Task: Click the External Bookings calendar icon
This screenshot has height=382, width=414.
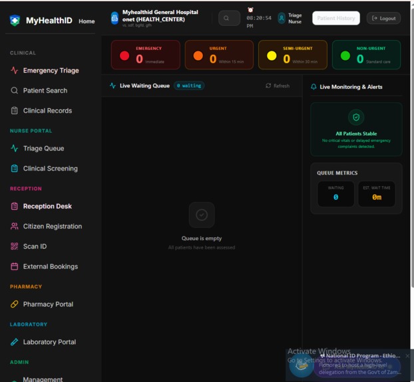Action: click(x=15, y=267)
